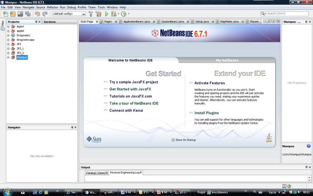Click the Undo arrow icon
313x196 pixels.
[x=37, y=14]
